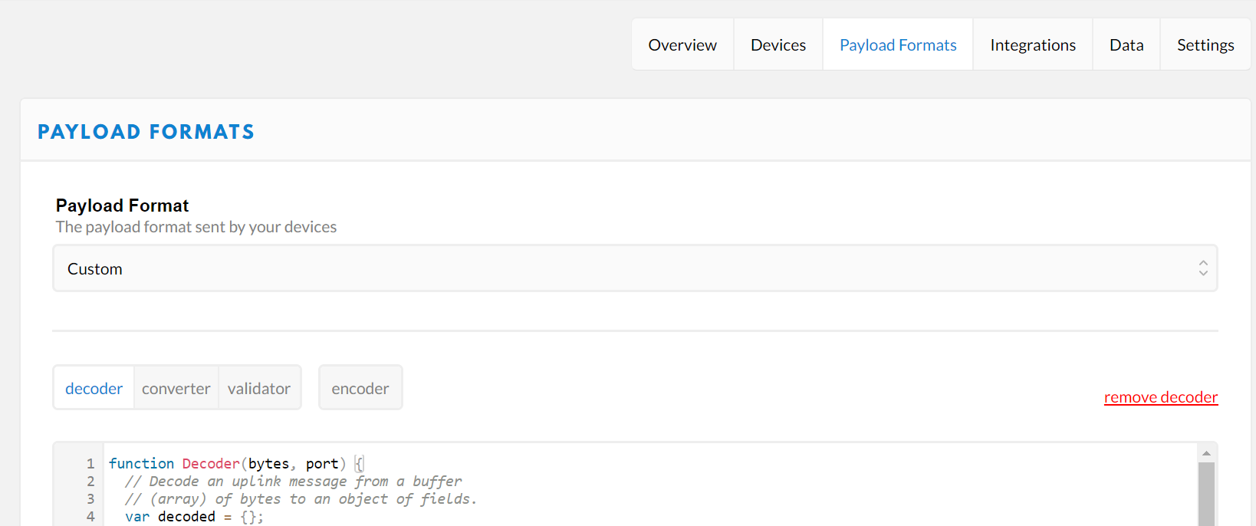Click the code editor scrollbar thumb

pyautogui.click(x=1205, y=495)
